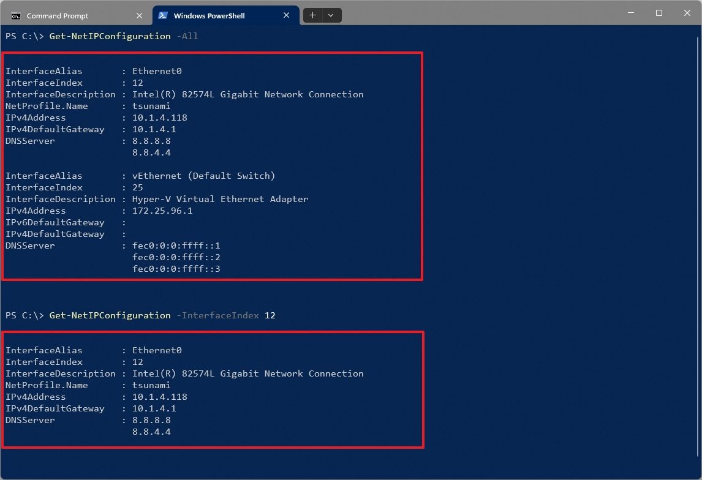Open the new tab profile dropdown chevron
Screen dimensions: 702x480
[x=331, y=15]
